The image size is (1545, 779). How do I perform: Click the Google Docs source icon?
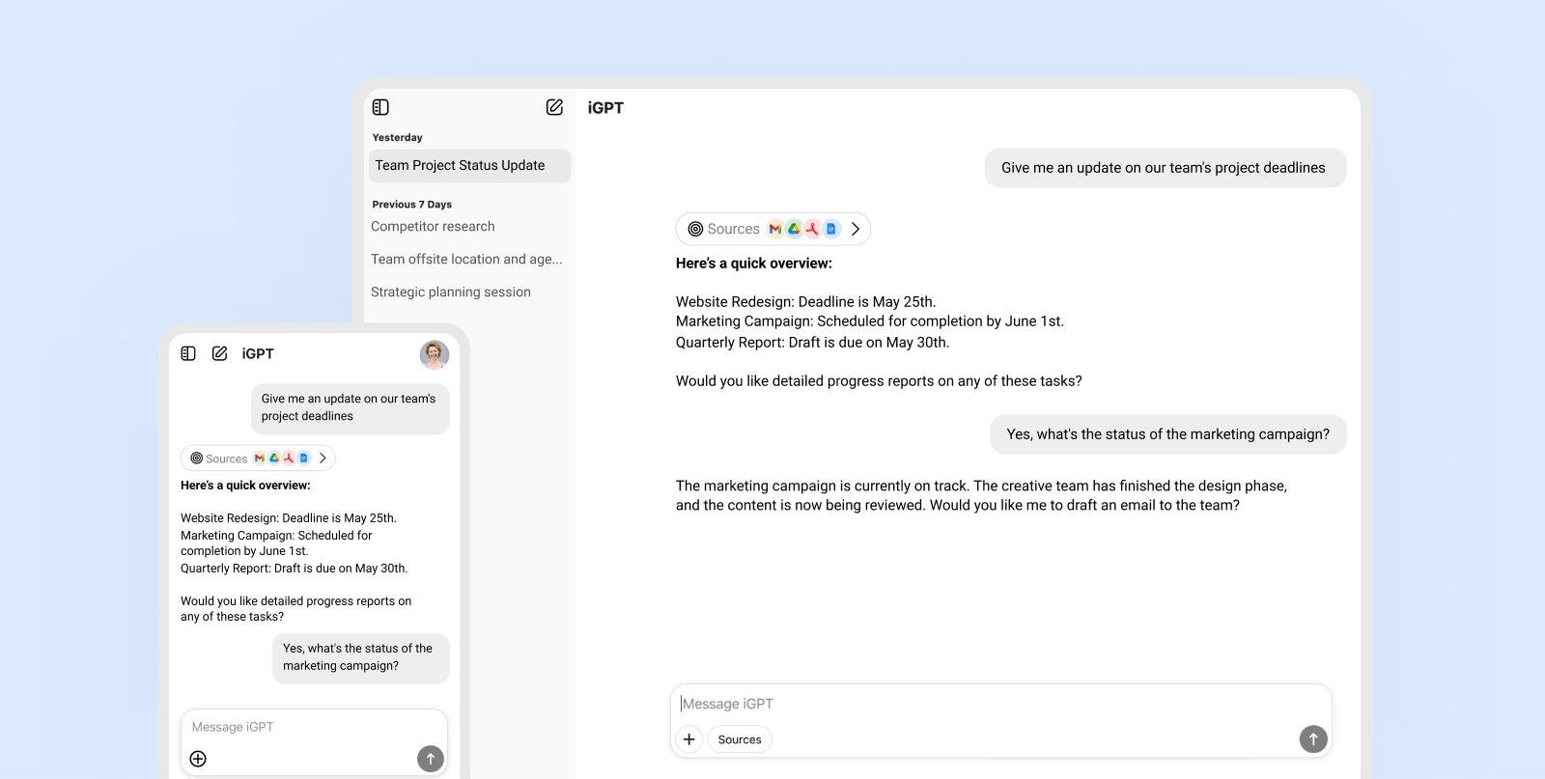point(830,229)
